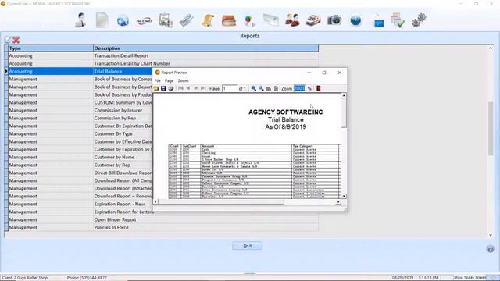Screen dimensions: 500x281
Task: Open the gears settings icon
Action: point(419,20)
